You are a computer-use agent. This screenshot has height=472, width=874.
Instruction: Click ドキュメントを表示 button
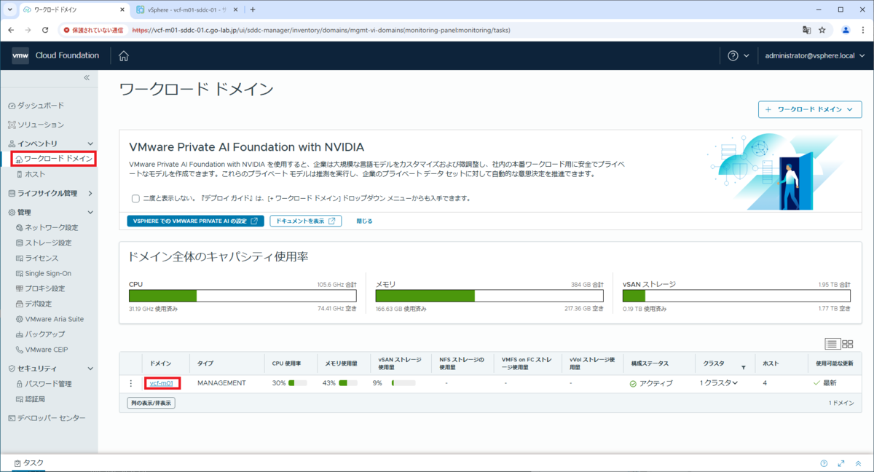click(x=306, y=221)
